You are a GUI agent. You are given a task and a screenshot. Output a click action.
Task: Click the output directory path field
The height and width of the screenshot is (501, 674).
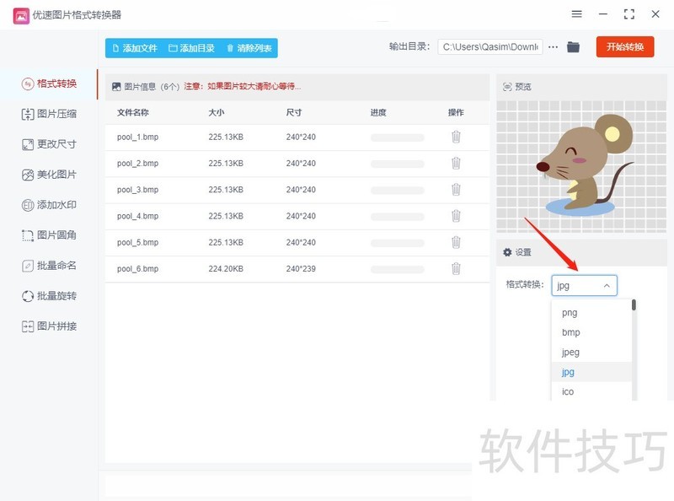click(x=491, y=47)
